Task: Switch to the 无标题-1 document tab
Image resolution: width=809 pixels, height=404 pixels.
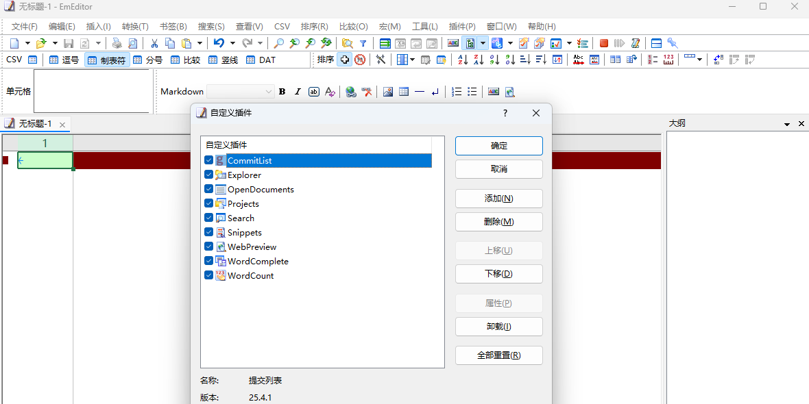Action: coord(34,124)
